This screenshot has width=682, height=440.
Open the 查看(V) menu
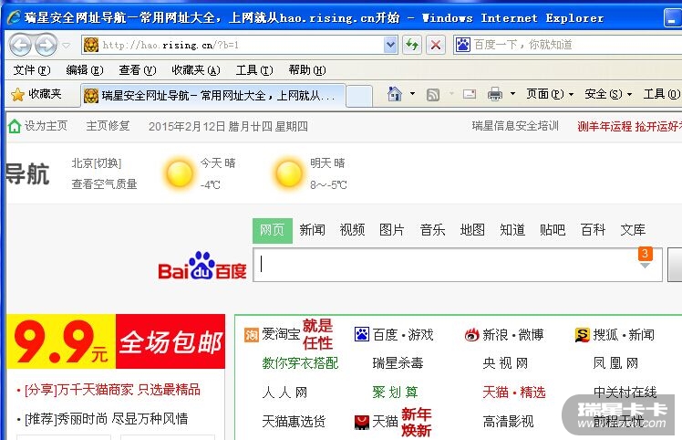click(138, 70)
